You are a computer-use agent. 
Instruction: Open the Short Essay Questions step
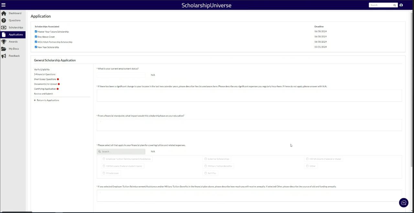(x=45, y=79)
